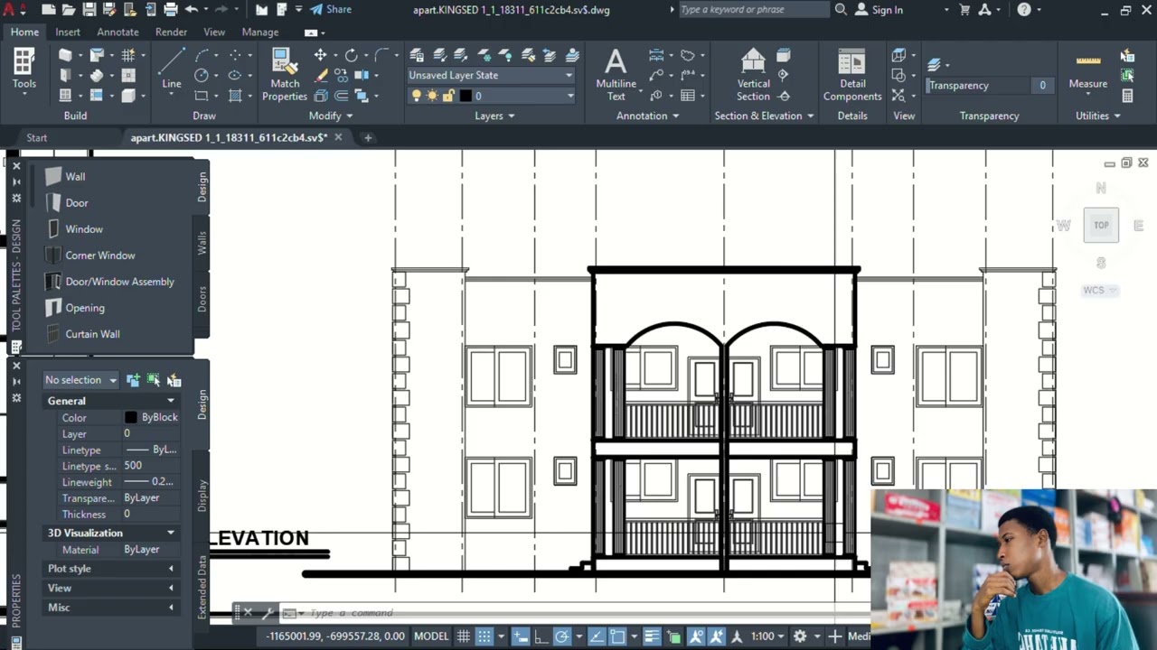This screenshot has height=650, width=1157.
Task: Click the keyword search box in title bar
Action: pyautogui.click(x=752, y=9)
